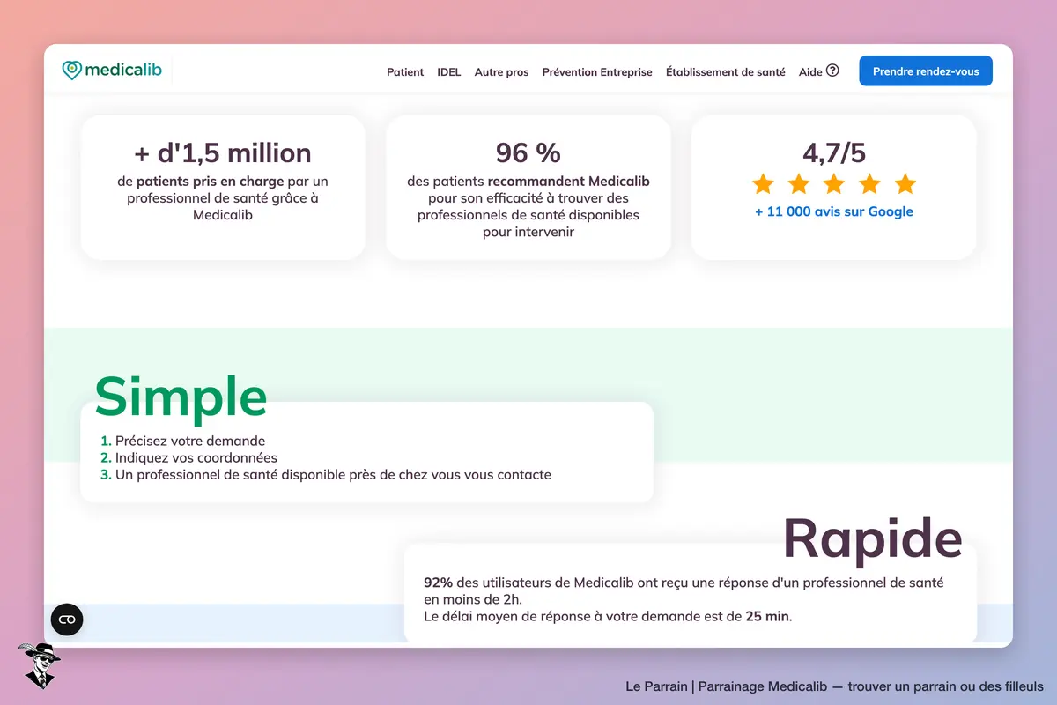Click 'Indiquez vos coordonnées' step

(x=196, y=457)
